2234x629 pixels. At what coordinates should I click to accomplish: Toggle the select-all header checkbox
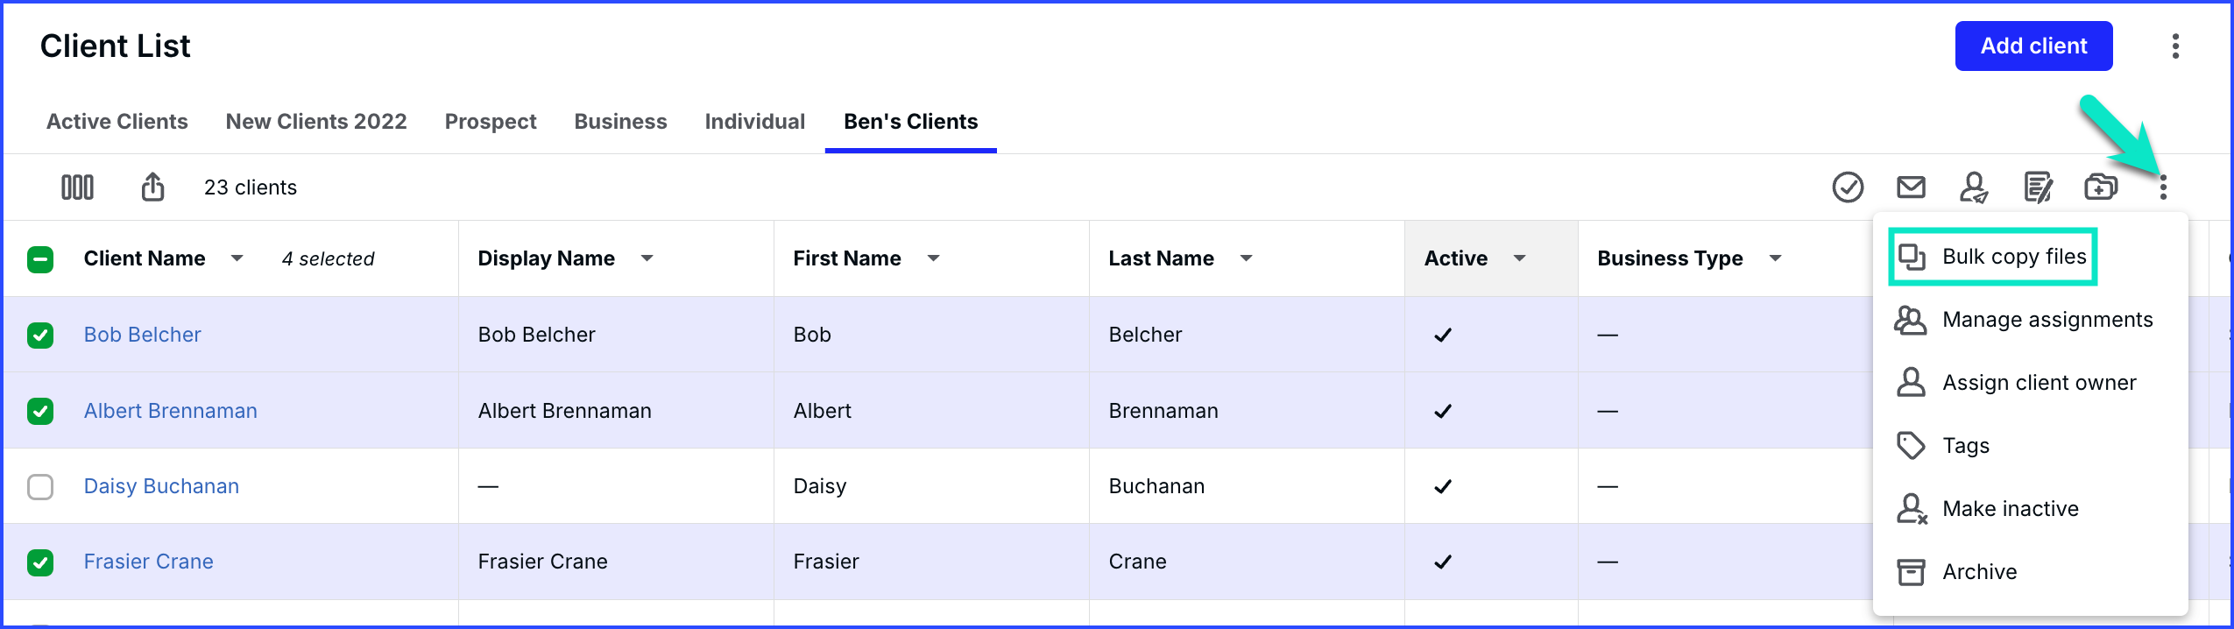40,259
